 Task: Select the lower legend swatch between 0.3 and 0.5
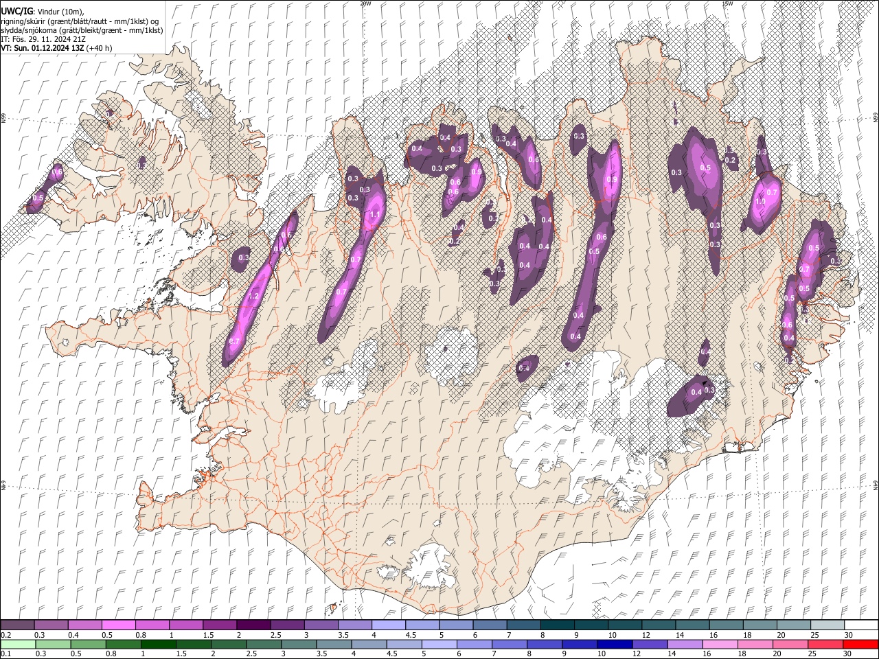pyautogui.click(x=53, y=644)
